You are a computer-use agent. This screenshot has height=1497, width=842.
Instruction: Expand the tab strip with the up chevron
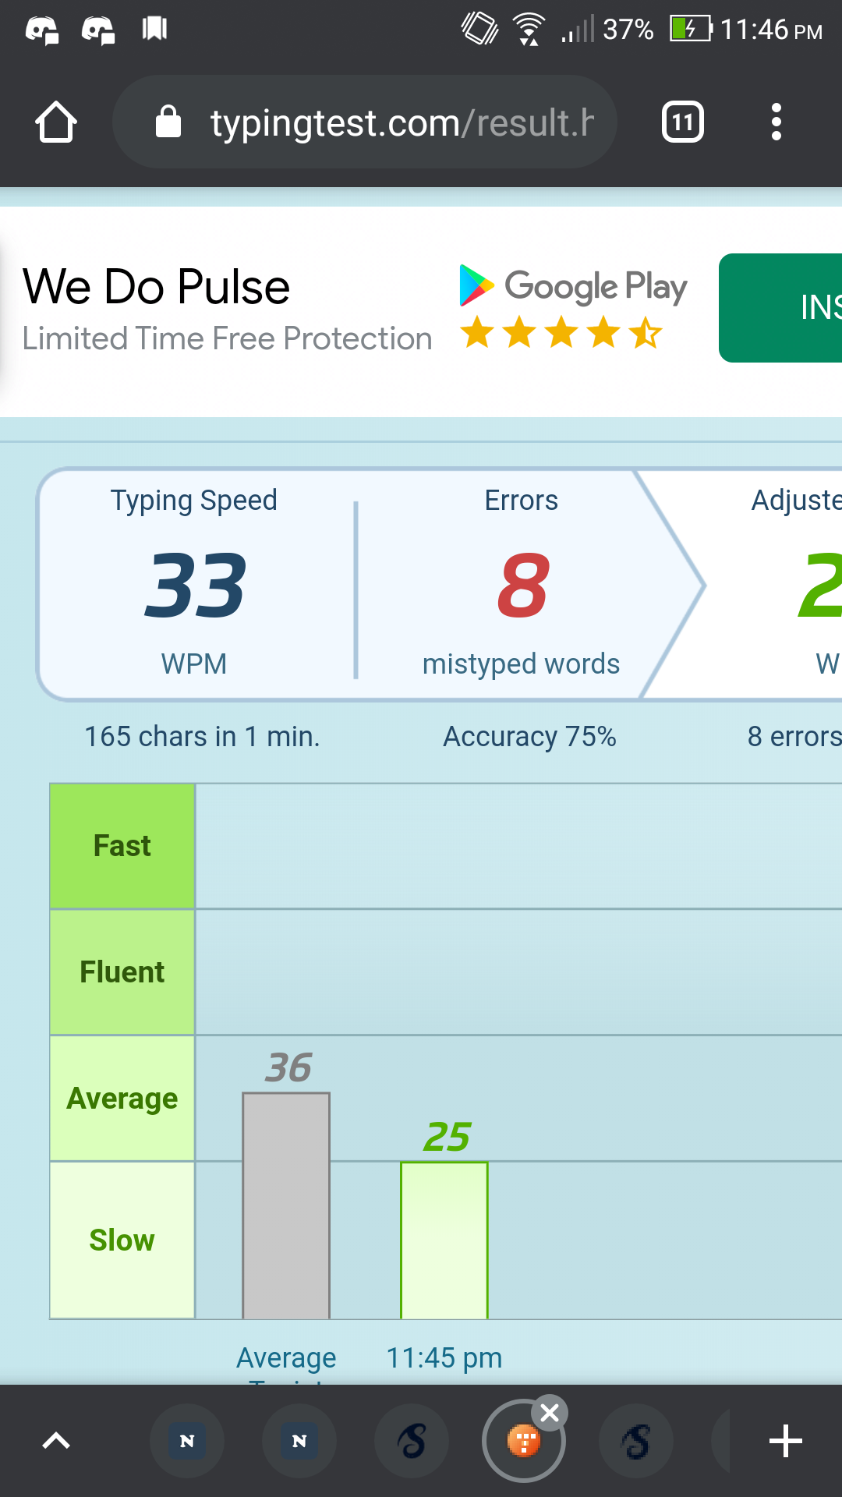coord(56,1441)
